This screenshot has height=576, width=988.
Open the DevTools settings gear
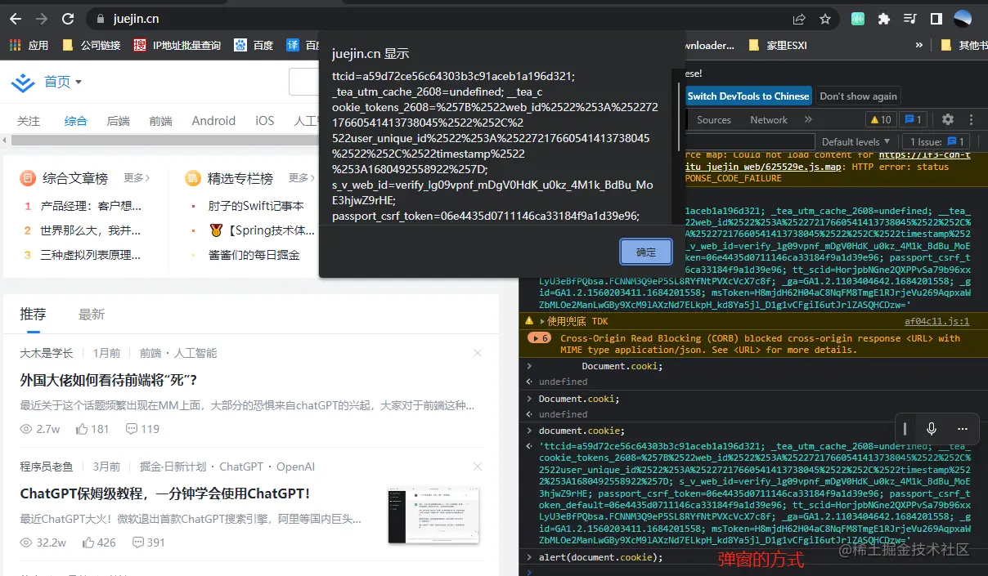(946, 119)
